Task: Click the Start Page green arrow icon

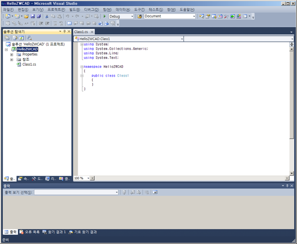Action: (233, 16)
